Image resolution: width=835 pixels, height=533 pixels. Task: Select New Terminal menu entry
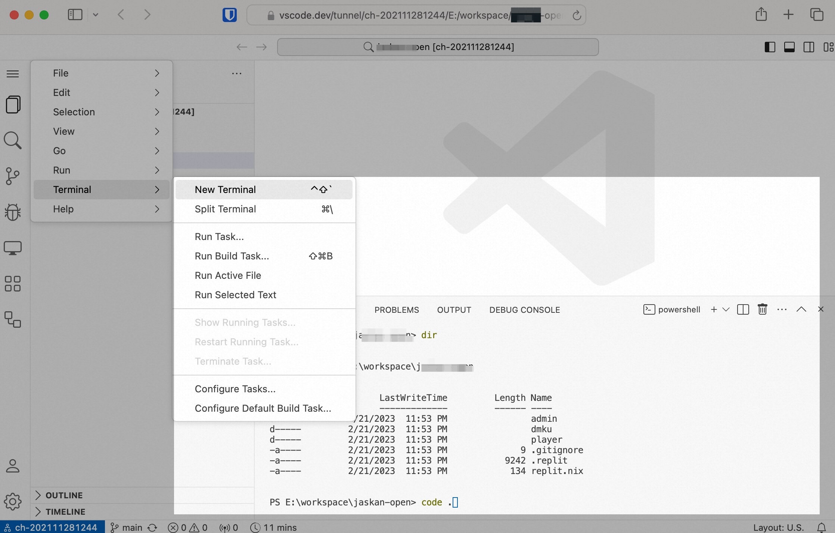[225, 190]
